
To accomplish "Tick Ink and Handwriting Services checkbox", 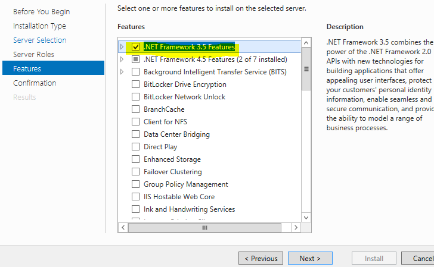I will 135,209.
